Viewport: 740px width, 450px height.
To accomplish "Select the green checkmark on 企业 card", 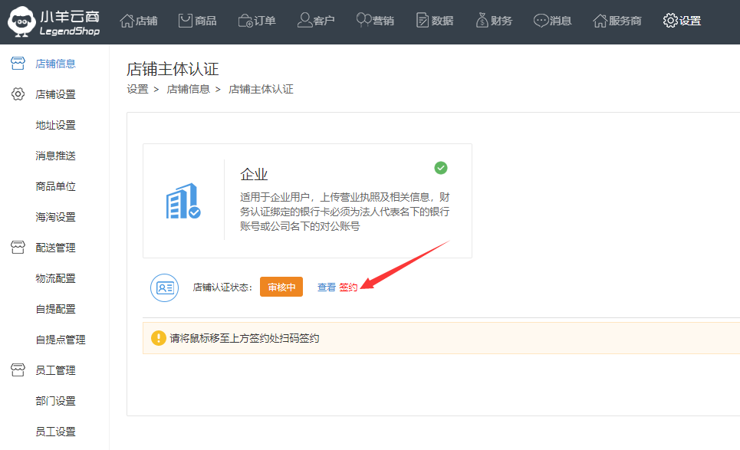I will [x=441, y=168].
